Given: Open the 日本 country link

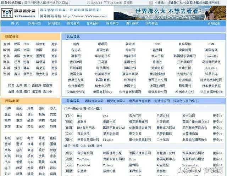Looking at the screenshot, I should coord(26,44).
